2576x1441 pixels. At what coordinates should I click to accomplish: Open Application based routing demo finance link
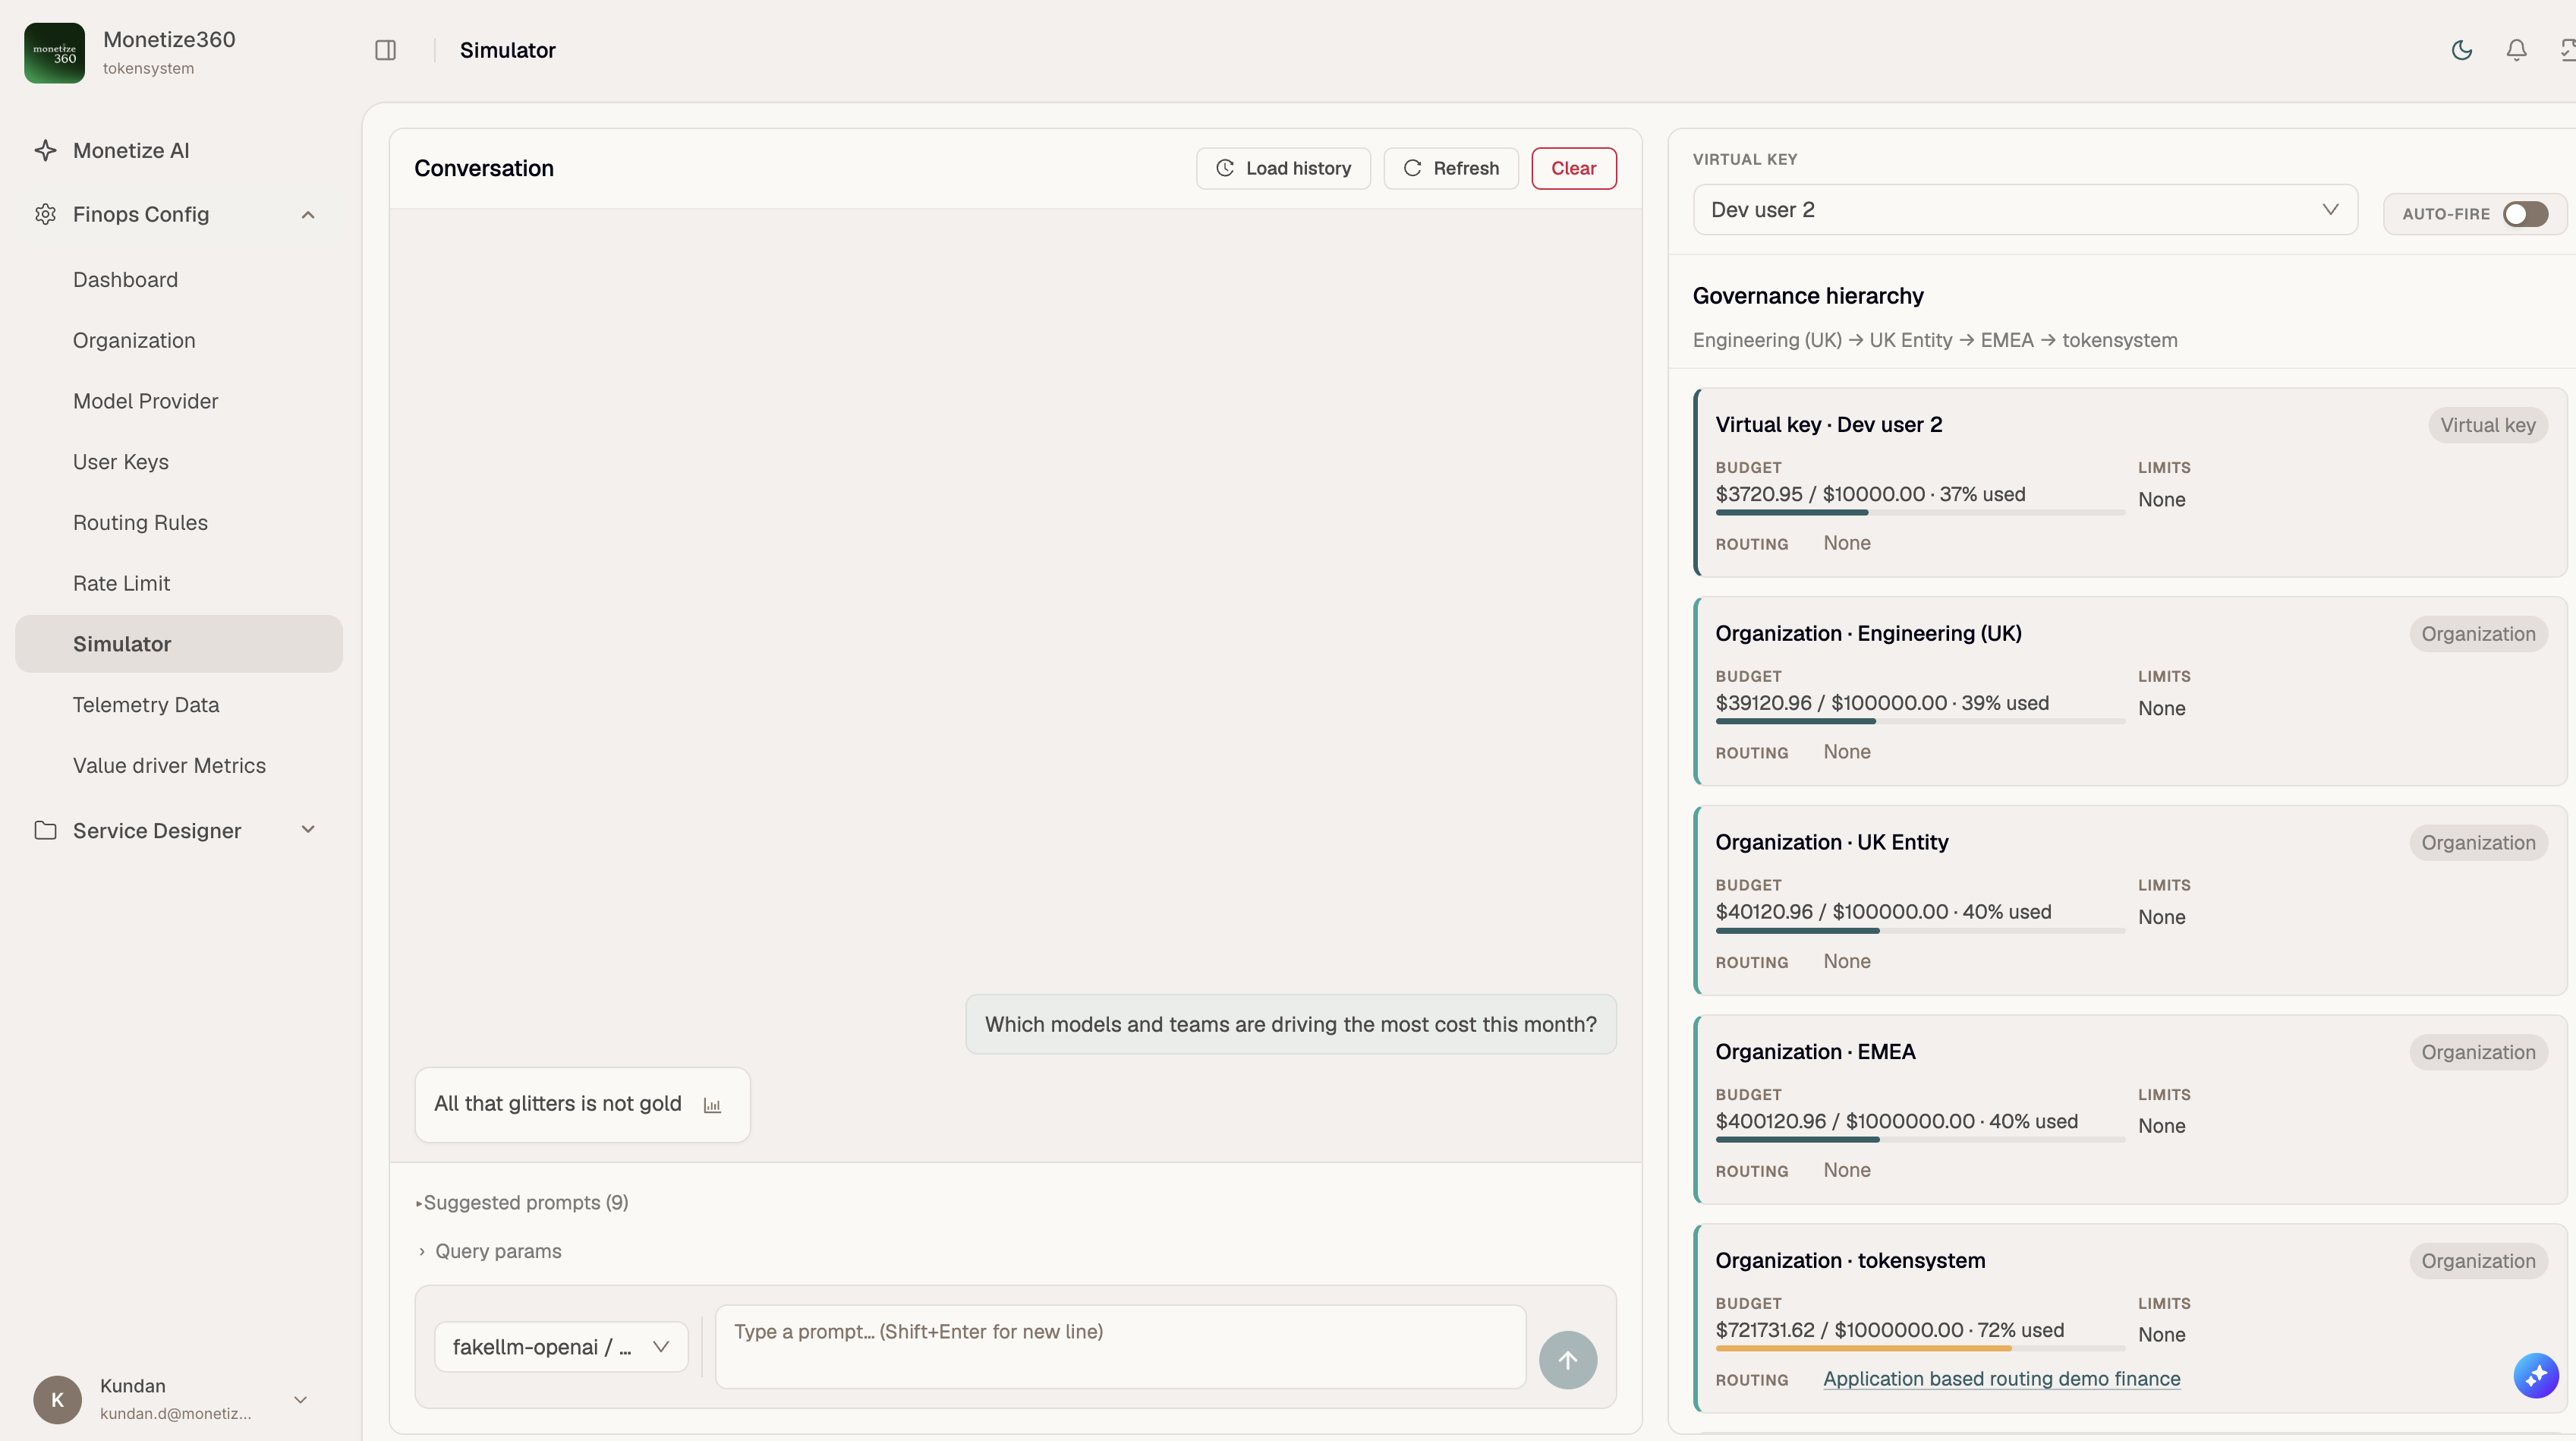coord(2001,1379)
